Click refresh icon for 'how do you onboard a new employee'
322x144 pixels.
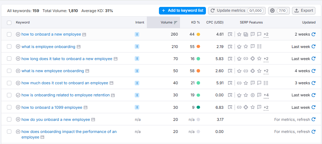tap(313, 119)
